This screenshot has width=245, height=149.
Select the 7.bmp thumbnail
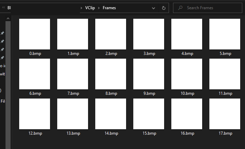click(x=73, y=74)
